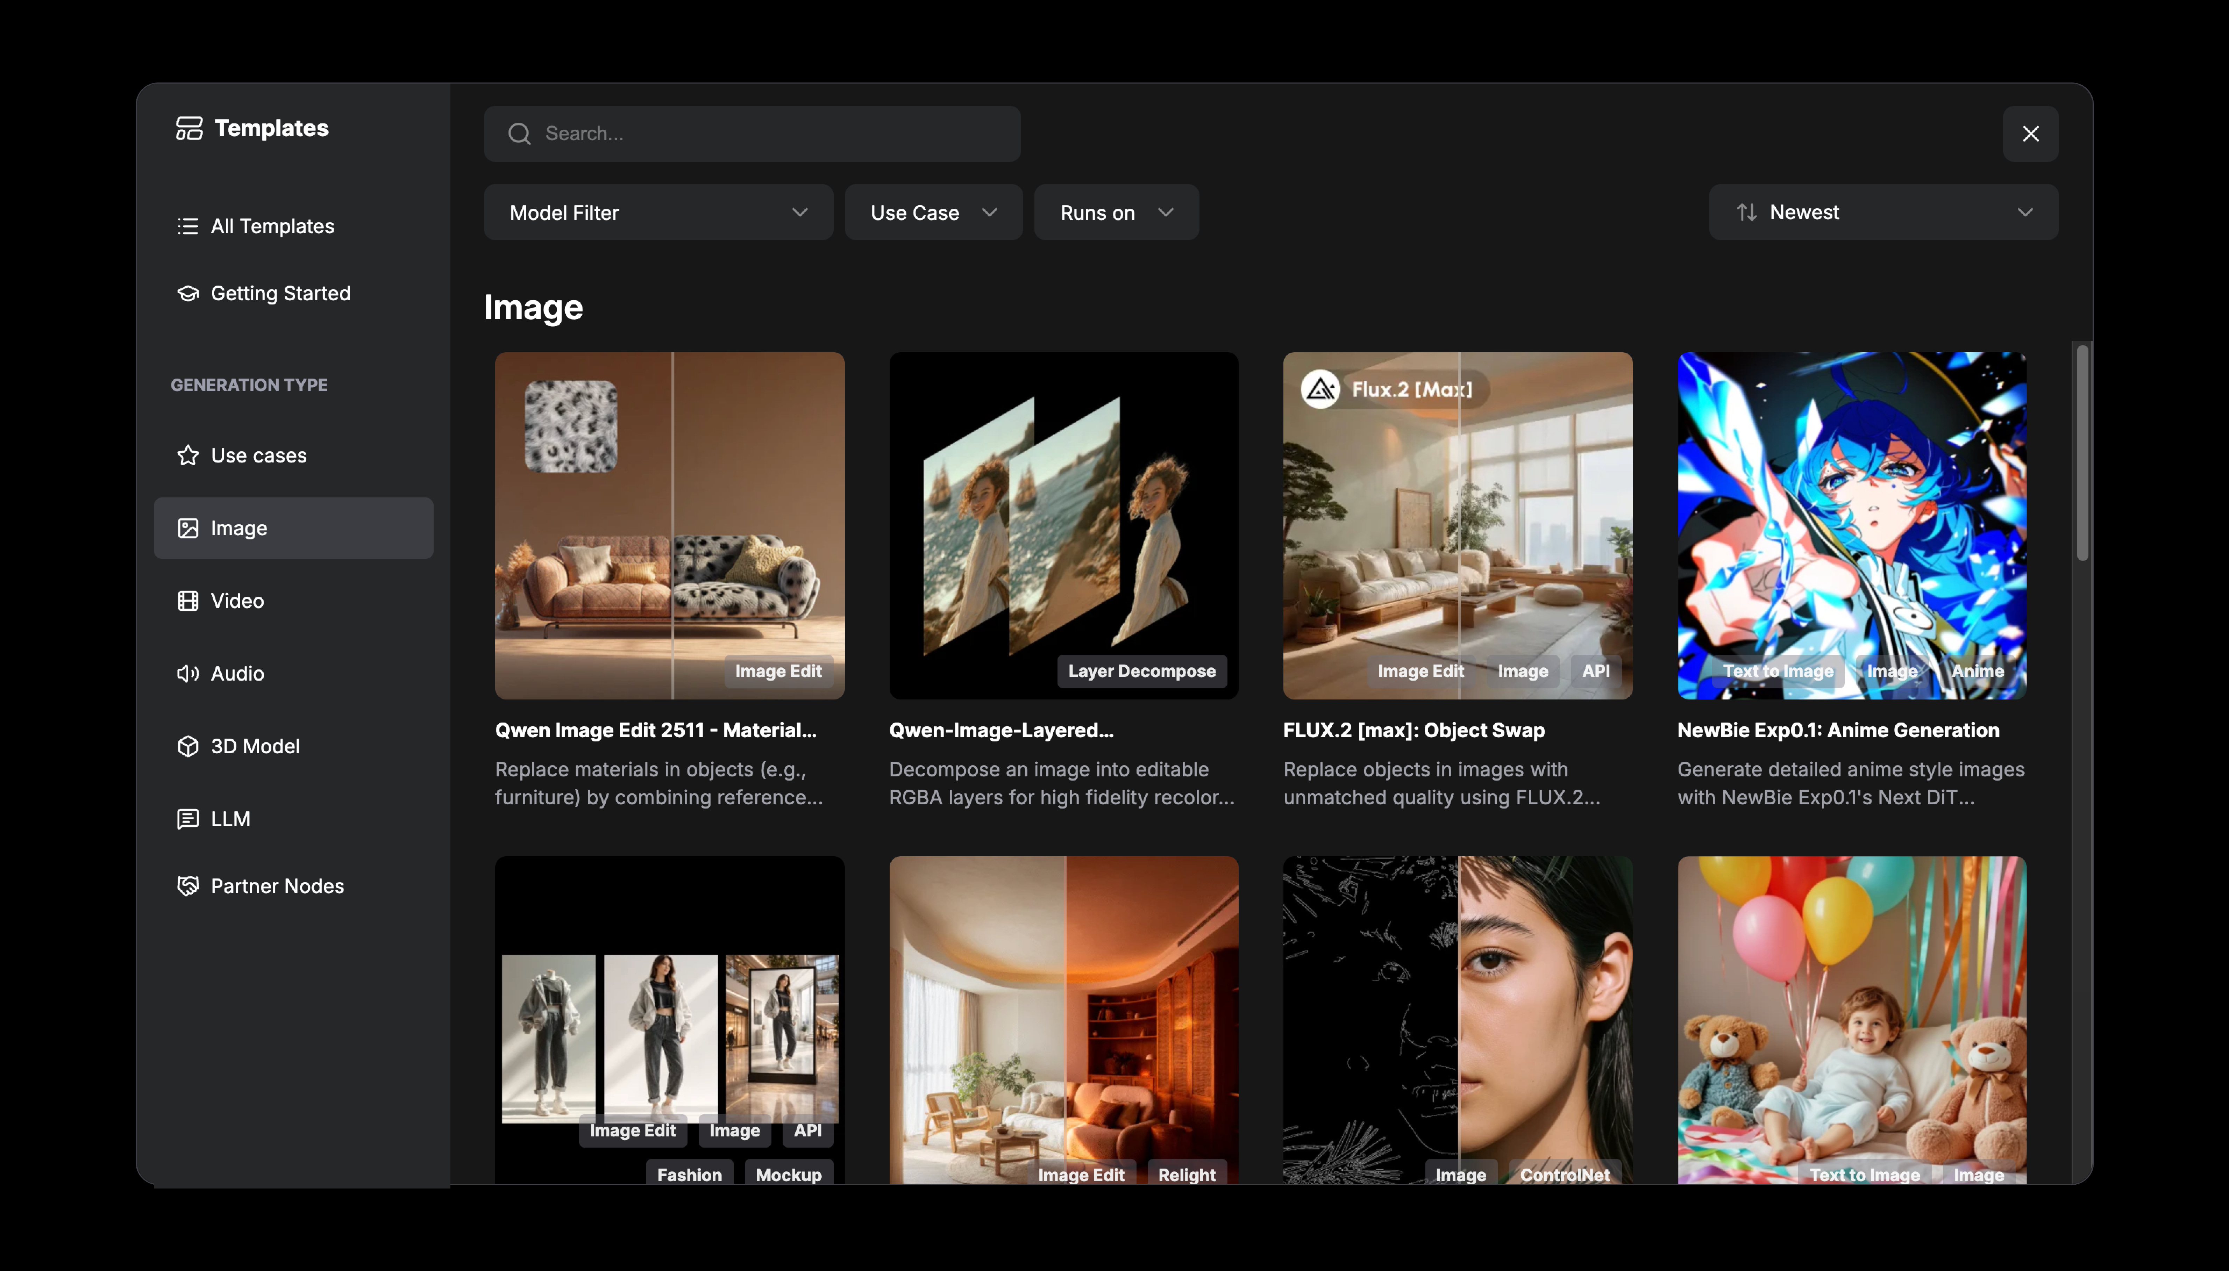Open the Model Filter dropdown
This screenshot has width=2229, height=1271.
[658, 212]
